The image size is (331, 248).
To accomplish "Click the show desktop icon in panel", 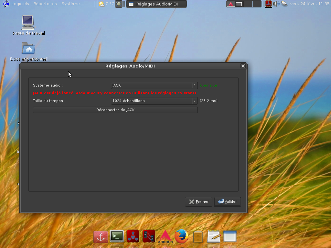I will click(x=119, y=4).
